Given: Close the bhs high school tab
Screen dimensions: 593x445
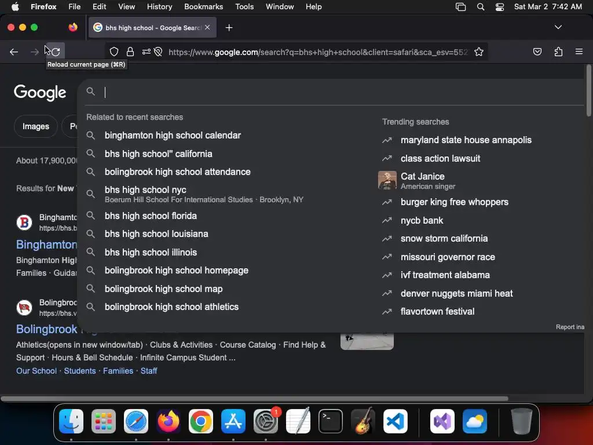Looking at the screenshot, I should coord(207,27).
